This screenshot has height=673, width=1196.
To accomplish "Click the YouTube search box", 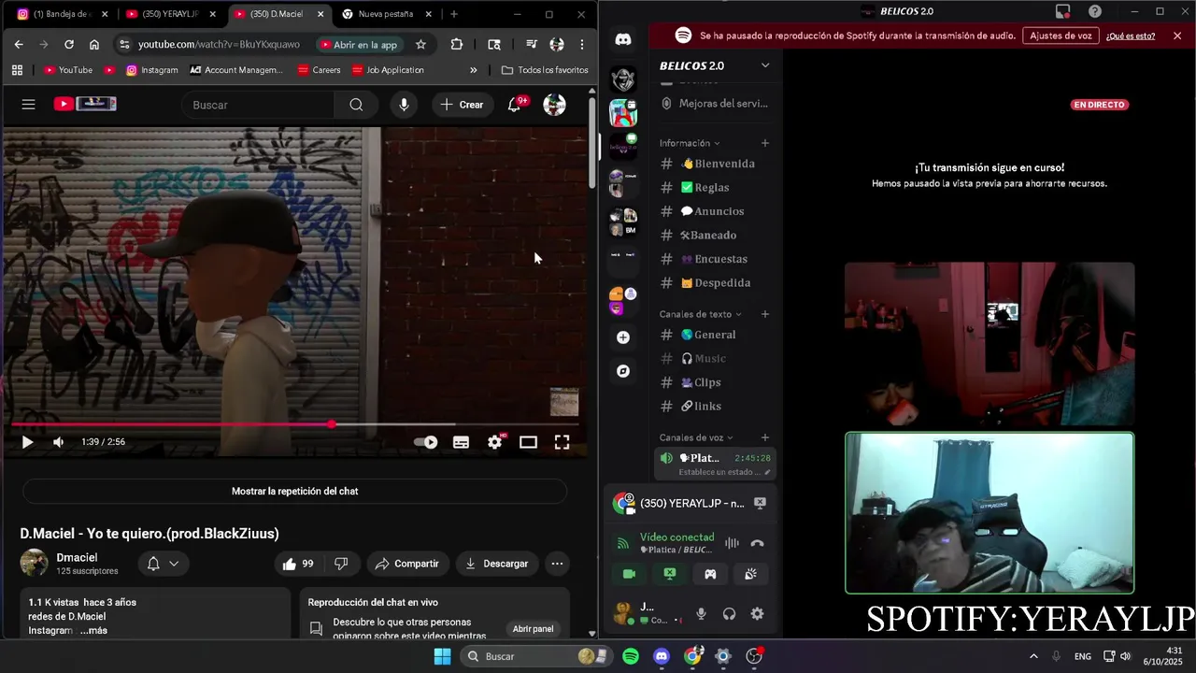I will click(x=261, y=105).
